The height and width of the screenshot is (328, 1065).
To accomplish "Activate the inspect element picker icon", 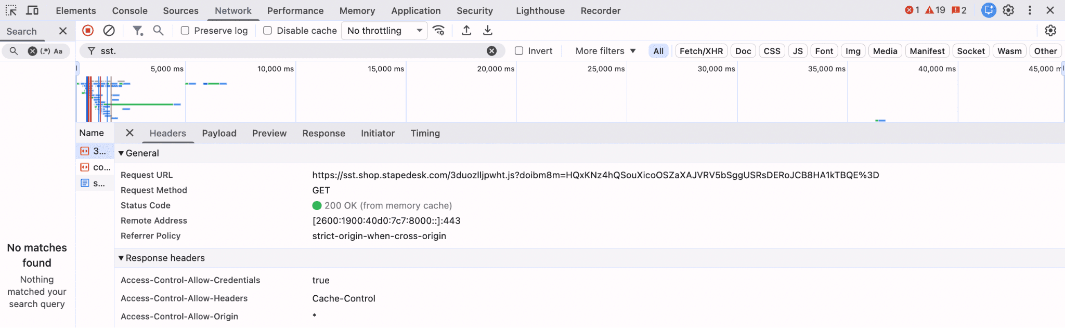I will click(11, 10).
